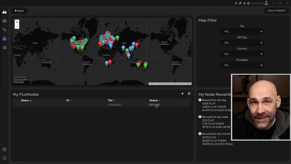Image resolution: width=291 pixels, height=164 pixels.
Task: Click the green pin east of Australia
Action: [x=145, y=65]
